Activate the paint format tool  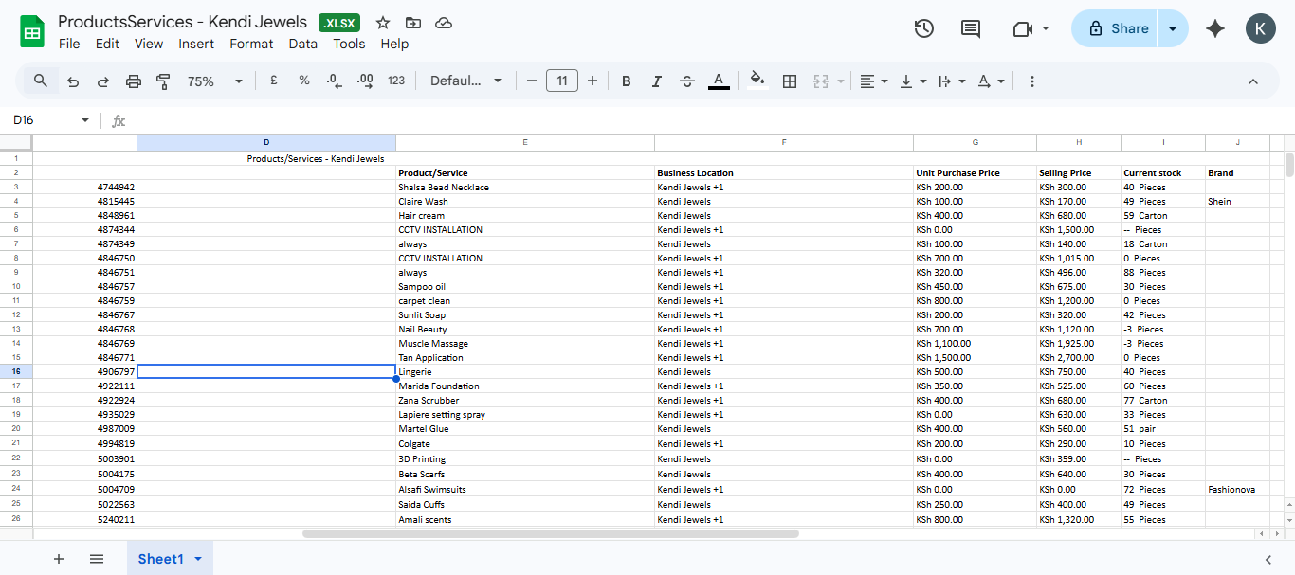pyautogui.click(x=163, y=81)
